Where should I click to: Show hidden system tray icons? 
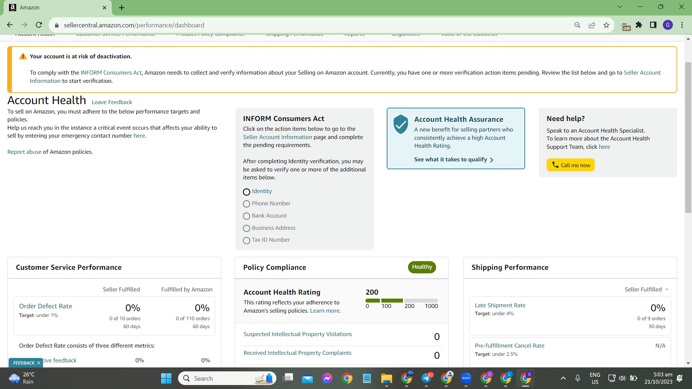tap(563, 378)
